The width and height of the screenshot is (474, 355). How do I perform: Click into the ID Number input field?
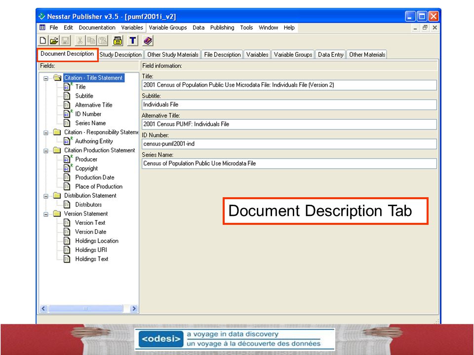(x=289, y=143)
